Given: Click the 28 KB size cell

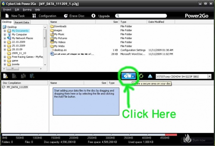Looking at the screenshot, I should pyautogui.click(x=115, y=54).
